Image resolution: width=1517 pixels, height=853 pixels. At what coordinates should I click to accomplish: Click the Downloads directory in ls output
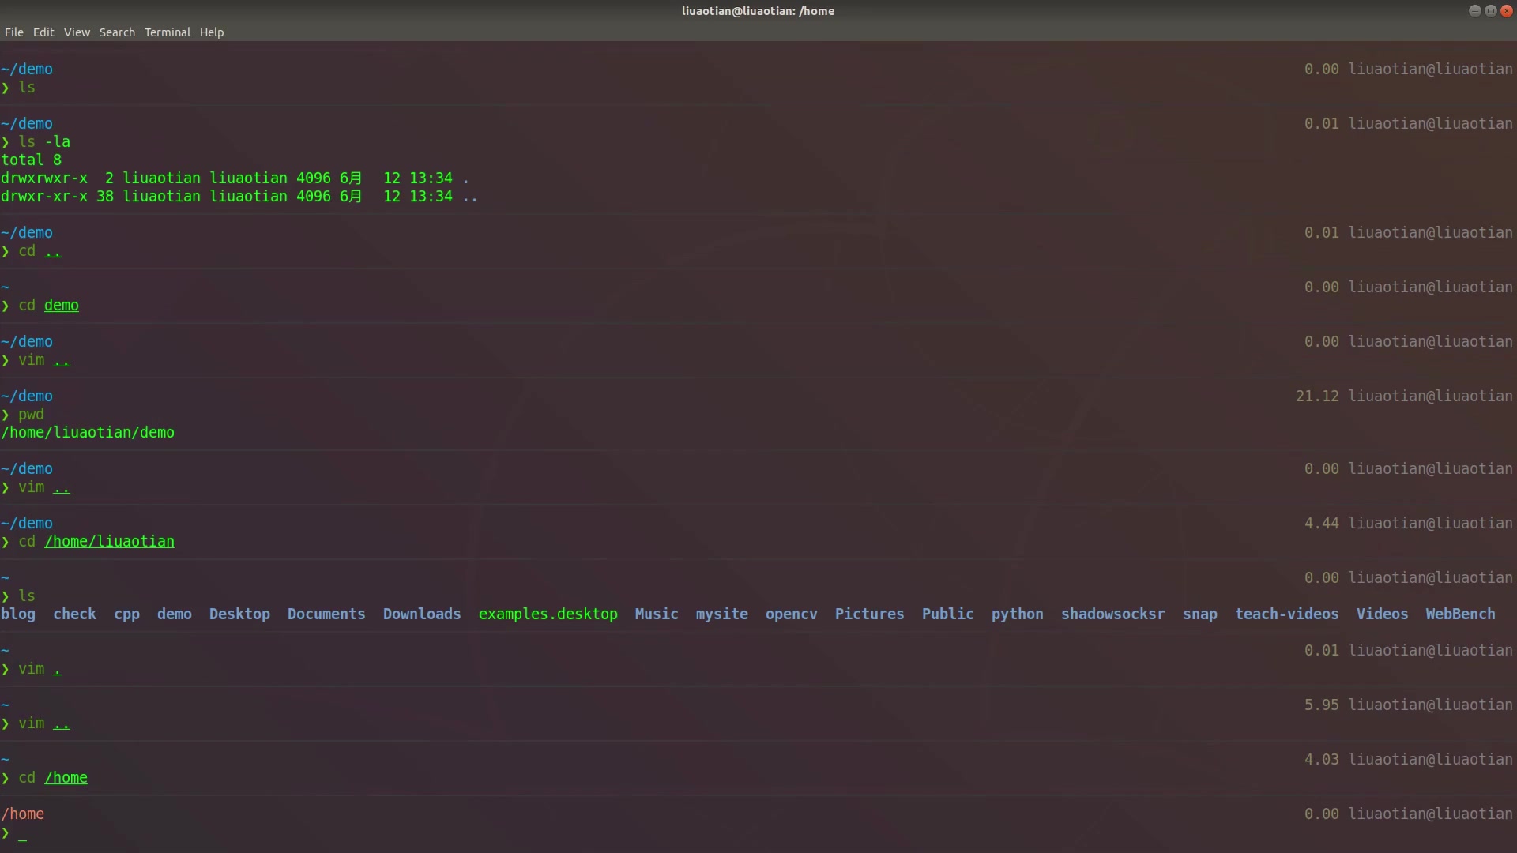421,614
